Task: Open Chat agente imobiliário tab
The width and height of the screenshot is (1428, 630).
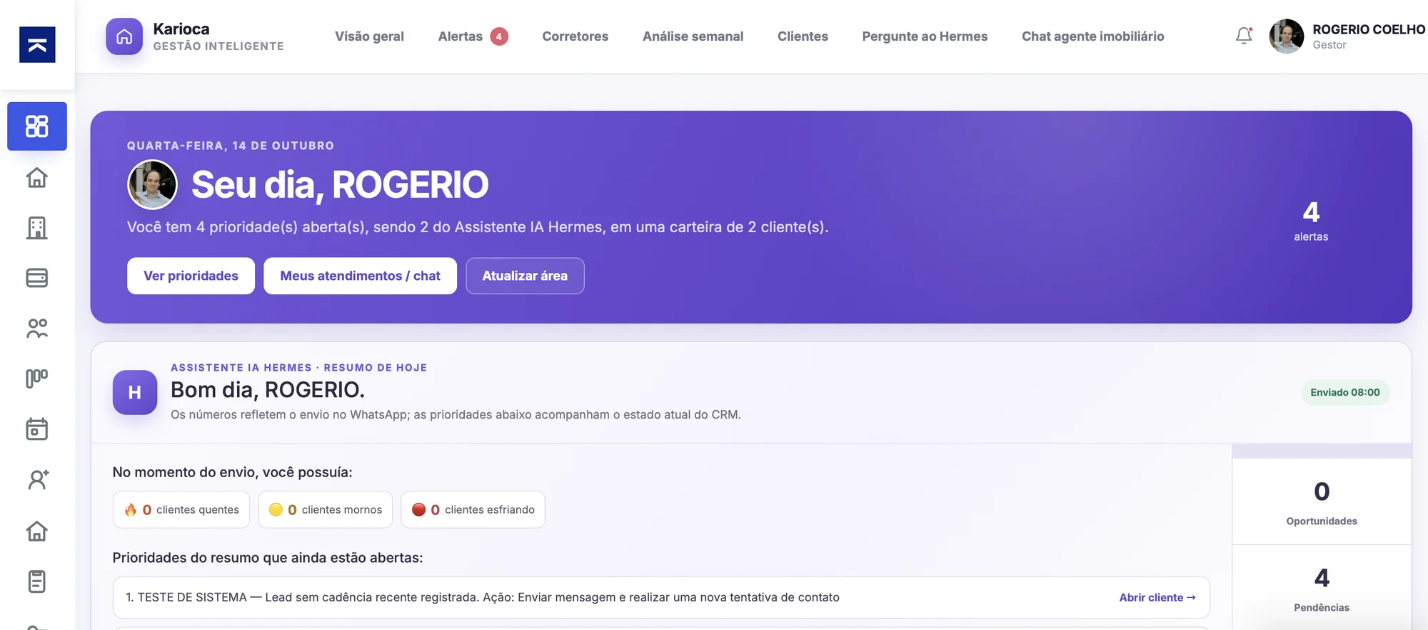Action: click(1092, 36)
